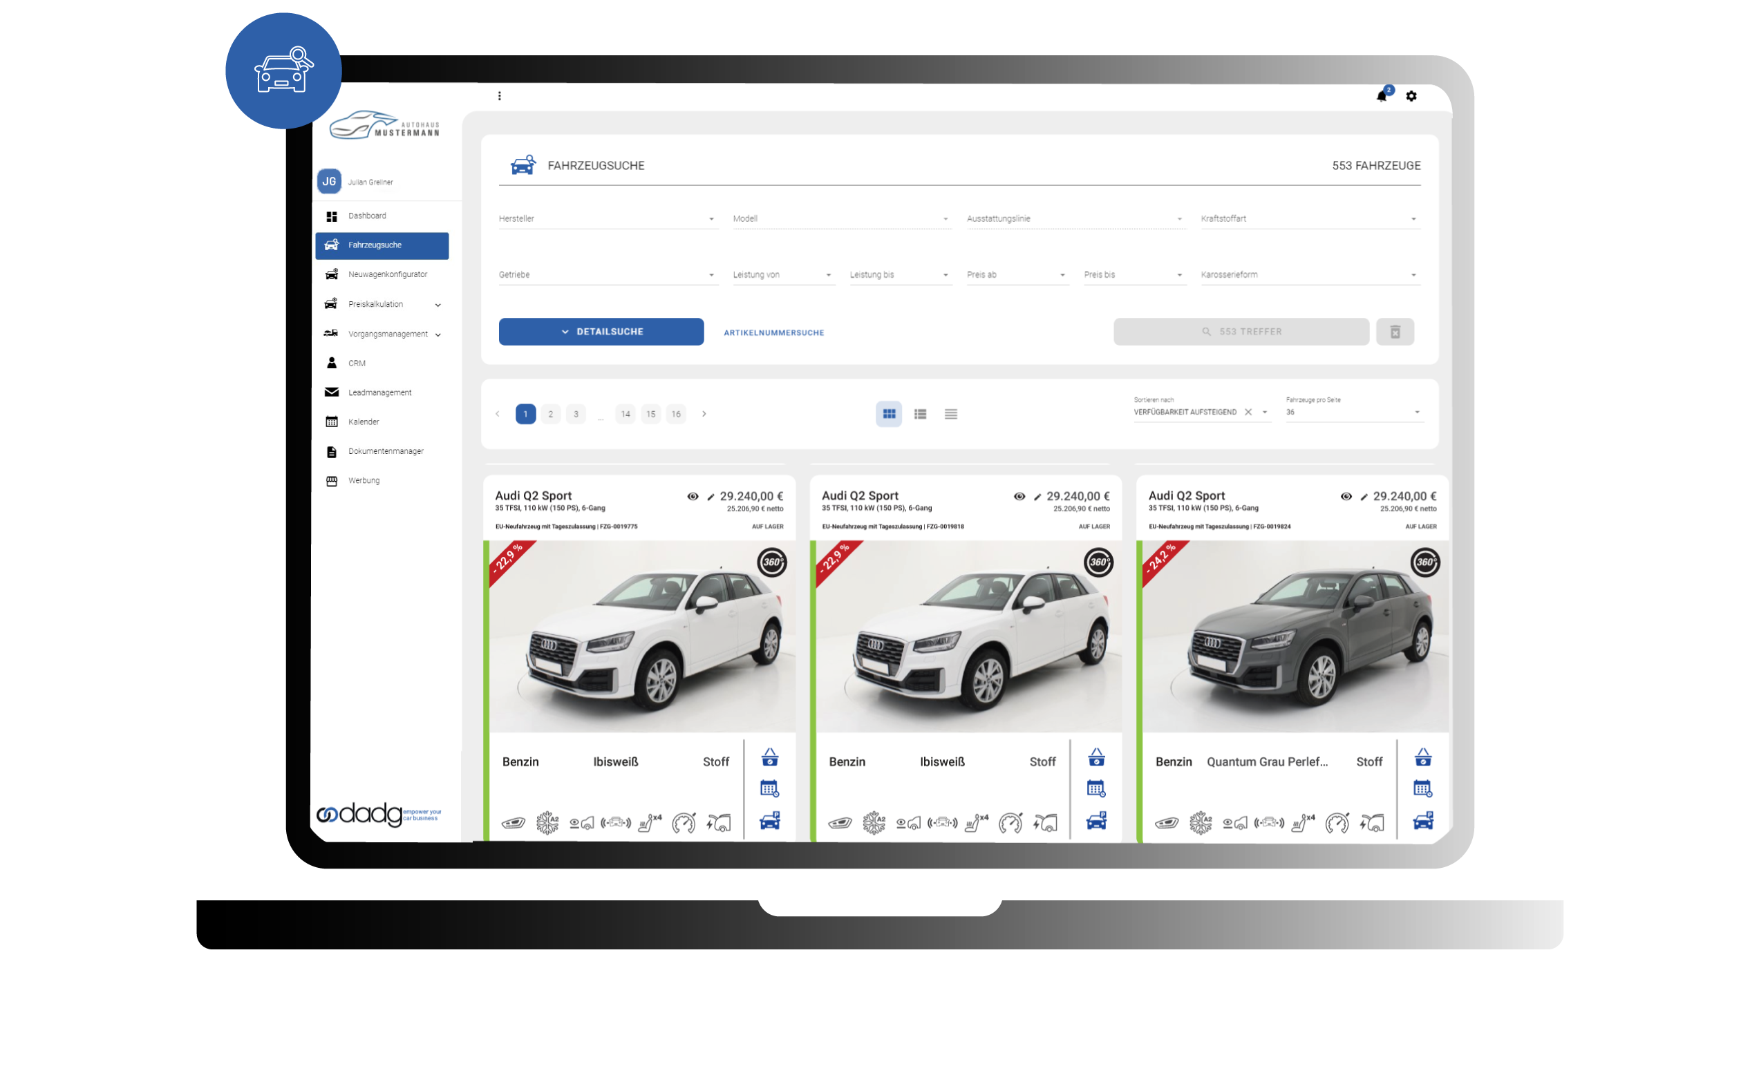Viewport: 1759px width, 1071px height.
Task: Switch to grid tile view
Action: tap(889, 414)
